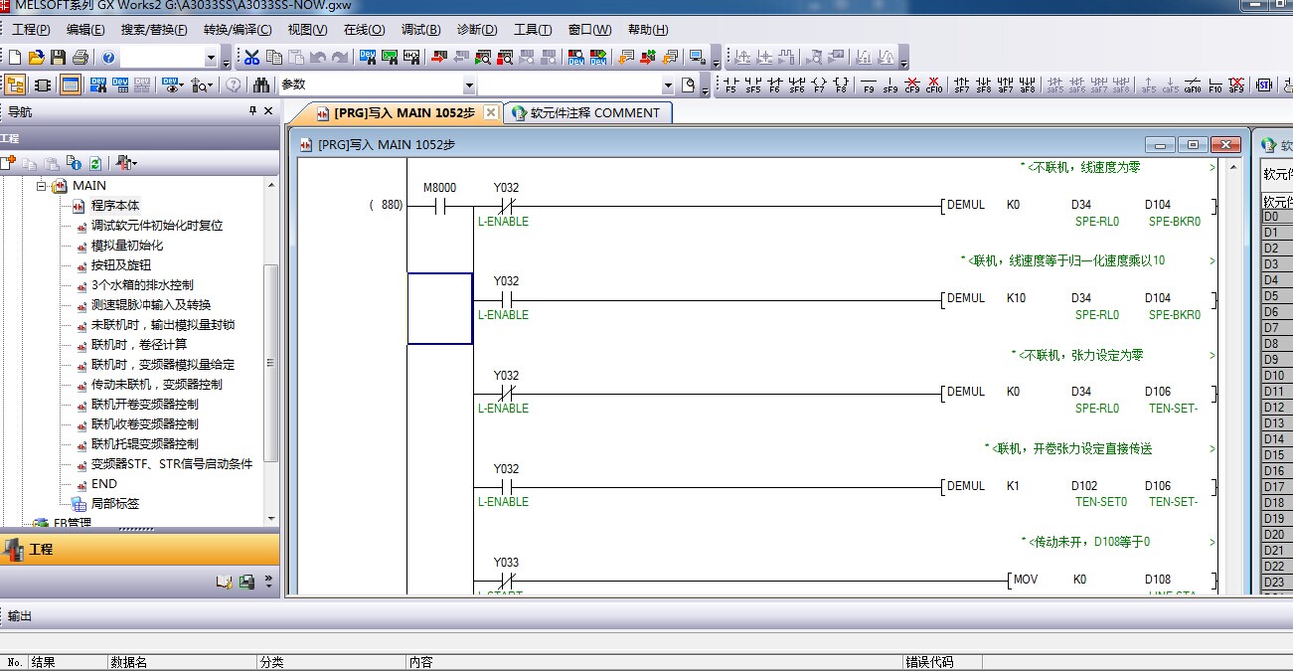The height and width of the screenshot is (671, 1293).
Task: Toggle the navigation window icon in toolbar
Action: 16,85
